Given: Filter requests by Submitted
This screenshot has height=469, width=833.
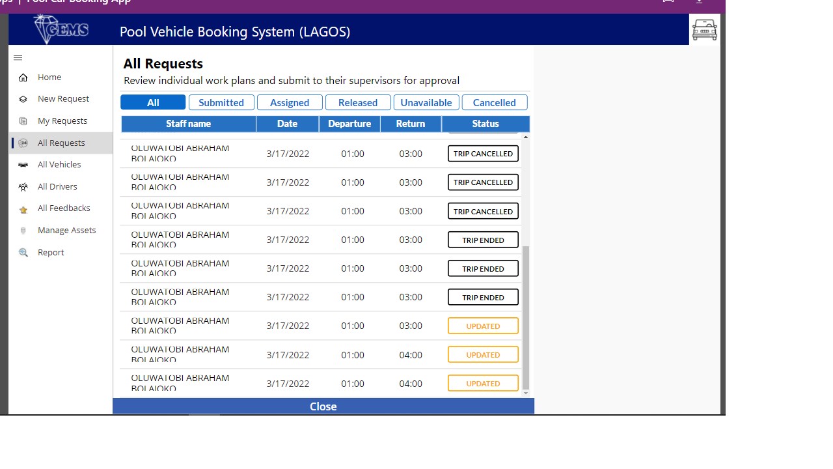Looking at the screenshot, I should pos(221,103).
